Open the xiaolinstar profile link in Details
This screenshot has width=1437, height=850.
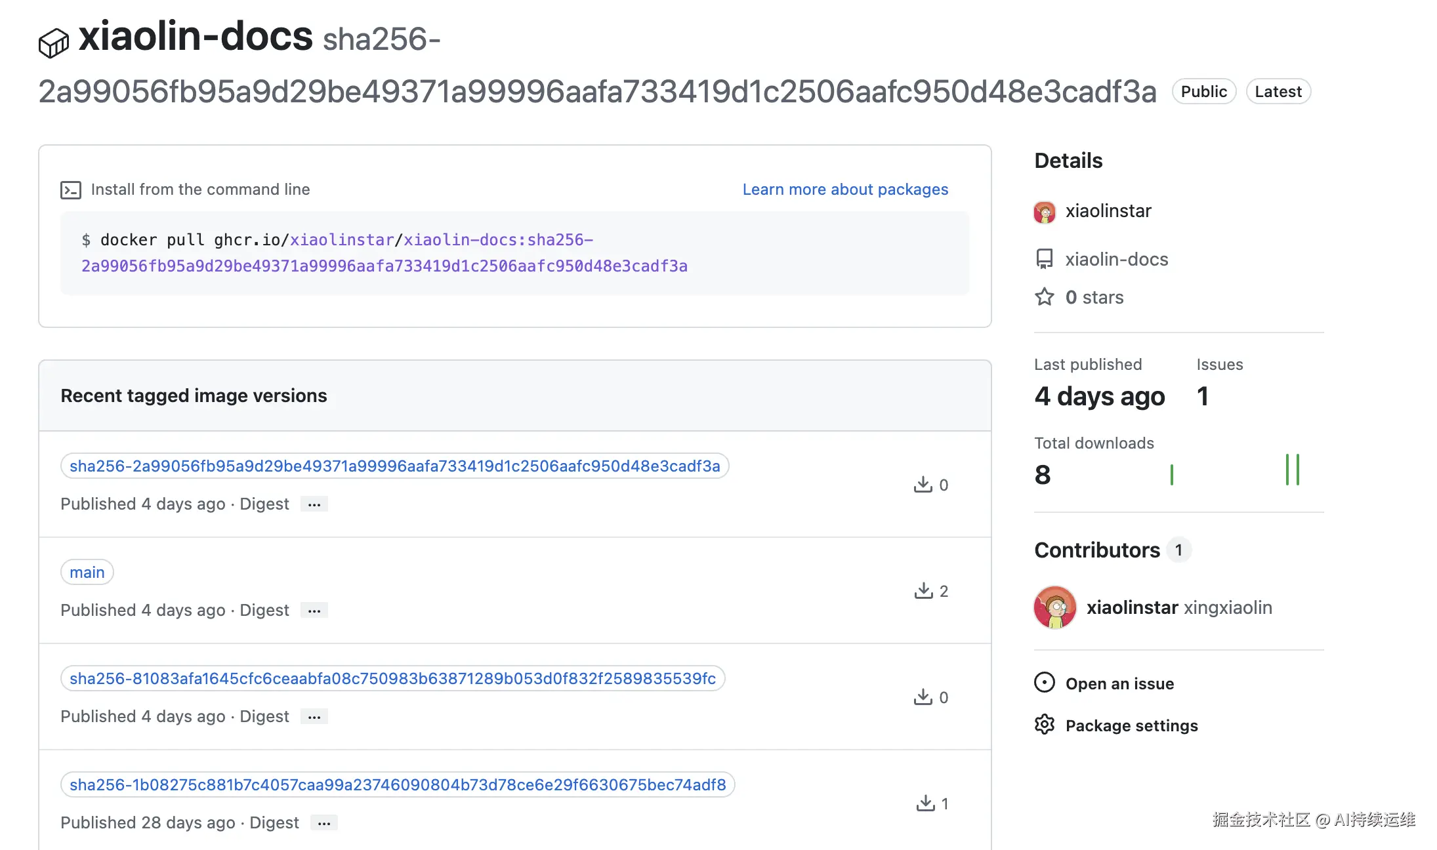[x=1109, y=211]
